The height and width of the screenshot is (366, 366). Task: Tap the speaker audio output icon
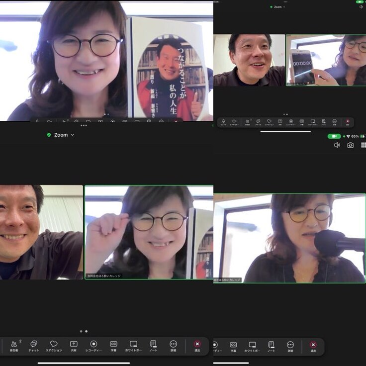point(337,145)
